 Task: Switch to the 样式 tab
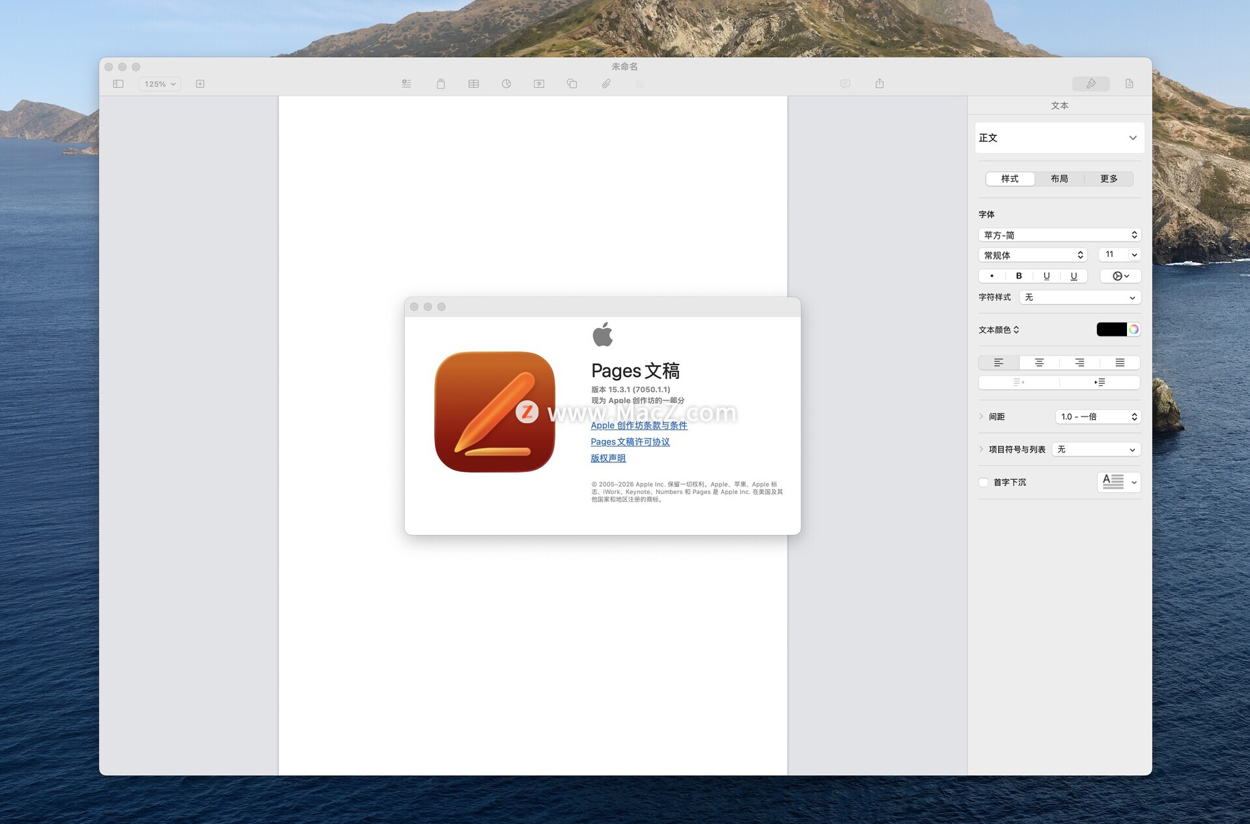click(x=1010, y=179)
